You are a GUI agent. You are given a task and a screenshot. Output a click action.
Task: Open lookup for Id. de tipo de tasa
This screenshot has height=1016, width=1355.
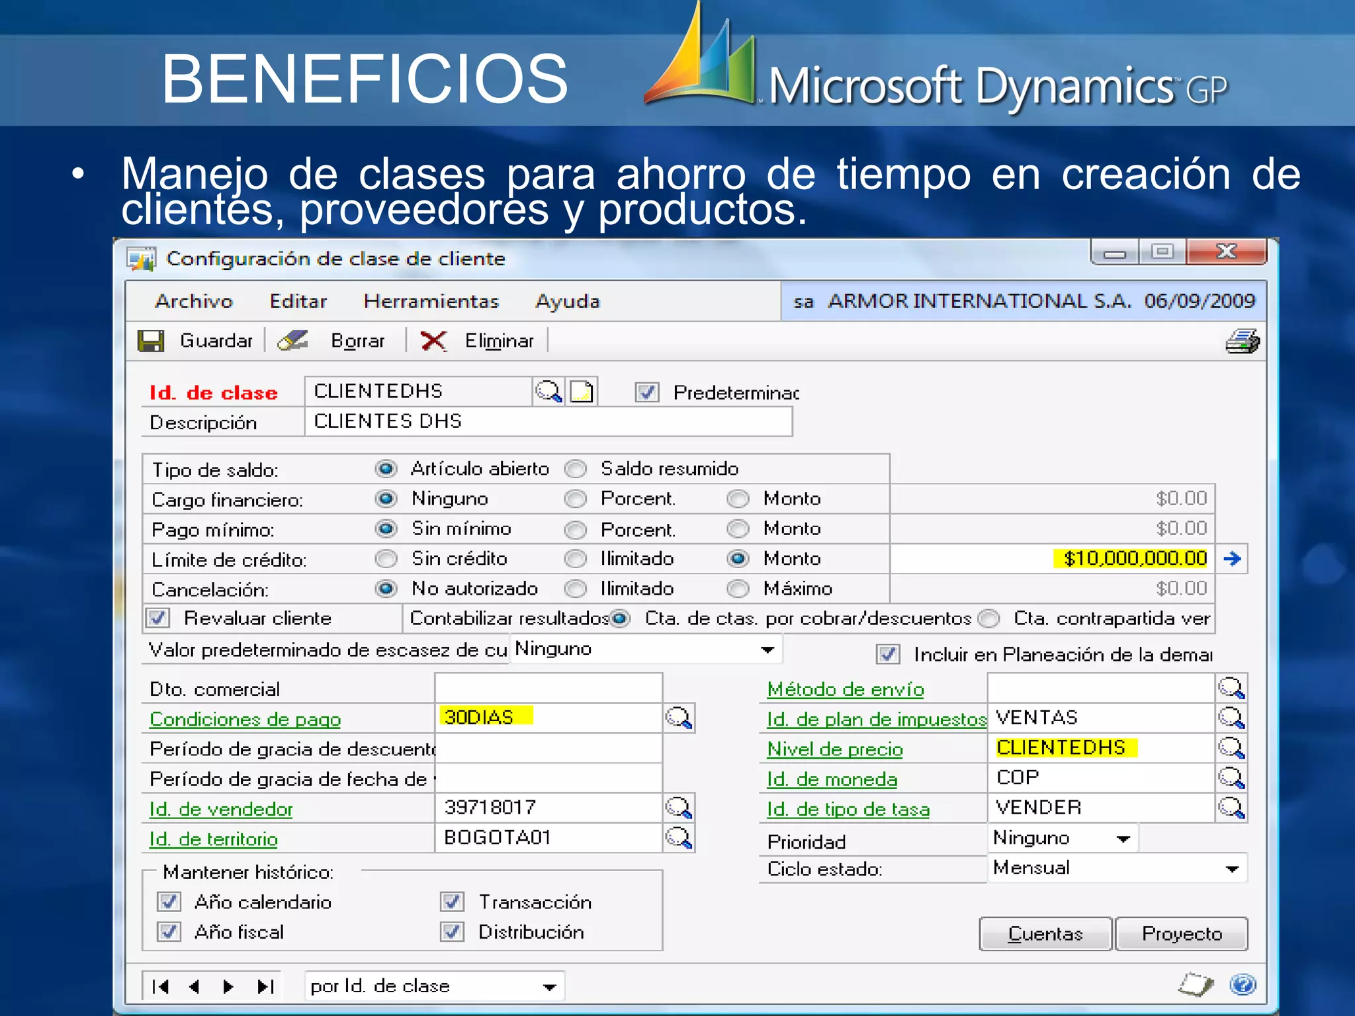[1231, 808]
